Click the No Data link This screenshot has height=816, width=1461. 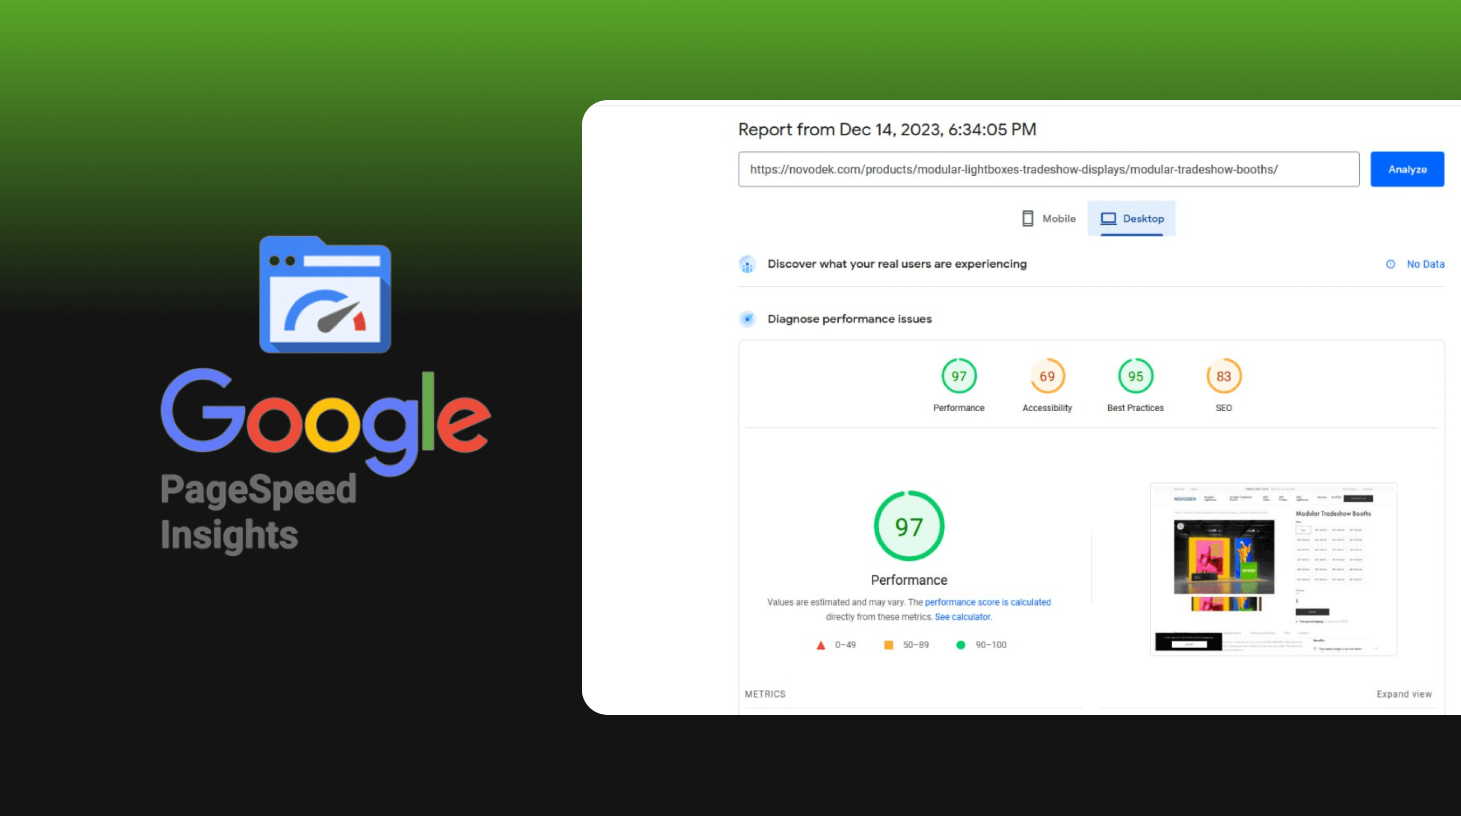coord(1425,264)
